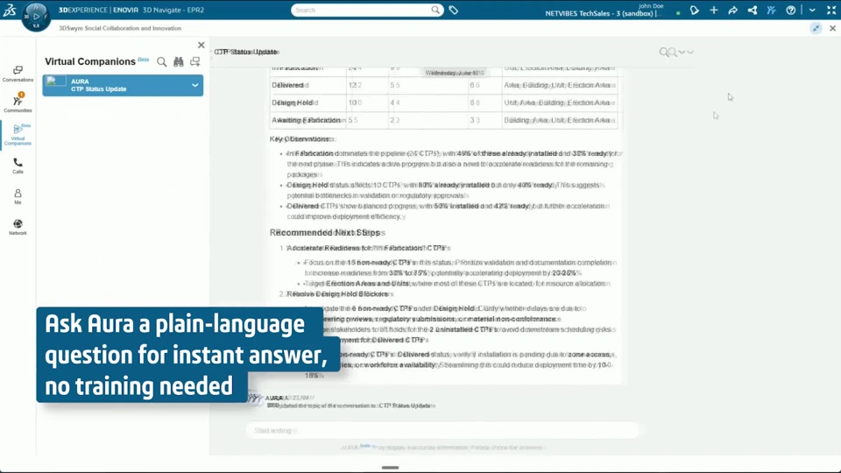
Task: Search in conversation magnifier icon
Action: (x=664, y=52)
